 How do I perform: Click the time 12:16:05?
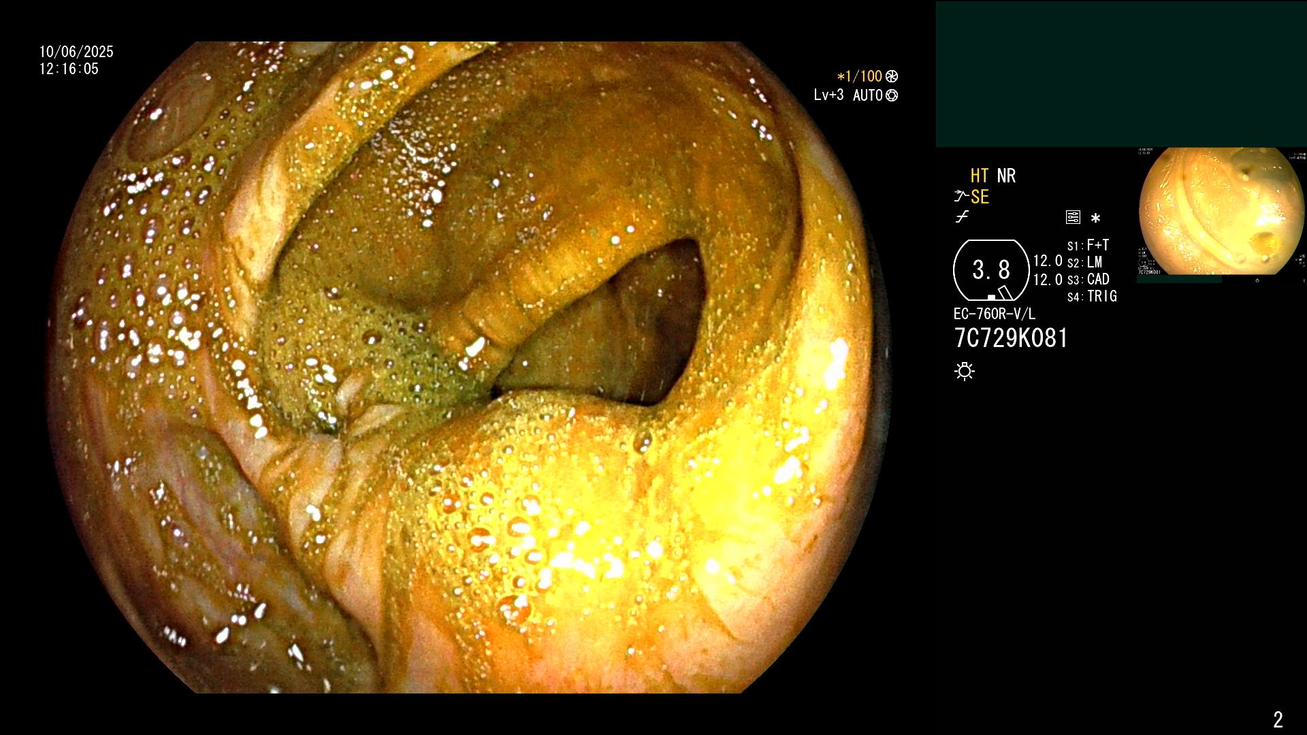point(69,69)
